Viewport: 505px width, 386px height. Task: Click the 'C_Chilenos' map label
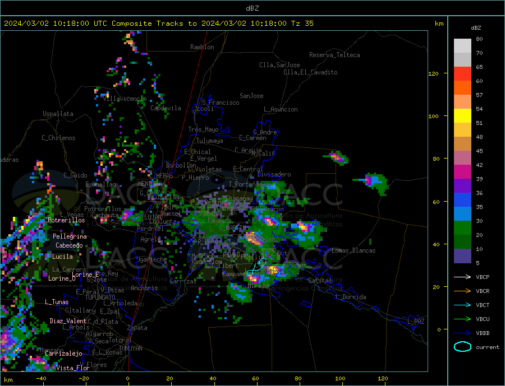pyautogui.click(x=58, y=138)
